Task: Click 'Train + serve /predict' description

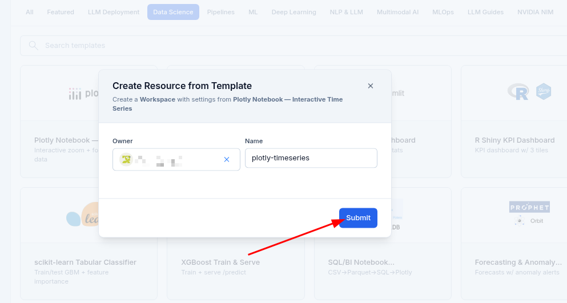Action: pos(214,272)
